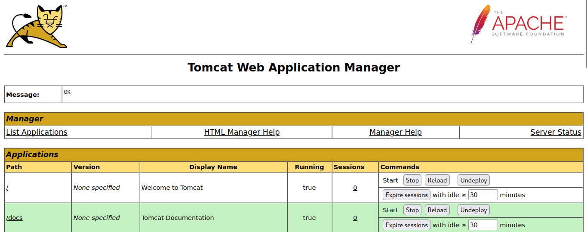Open the List Applications link
The width and height of the screenshot is (587, 232).
37,132
